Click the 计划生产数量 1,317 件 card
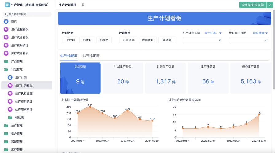 coord(165,78)
